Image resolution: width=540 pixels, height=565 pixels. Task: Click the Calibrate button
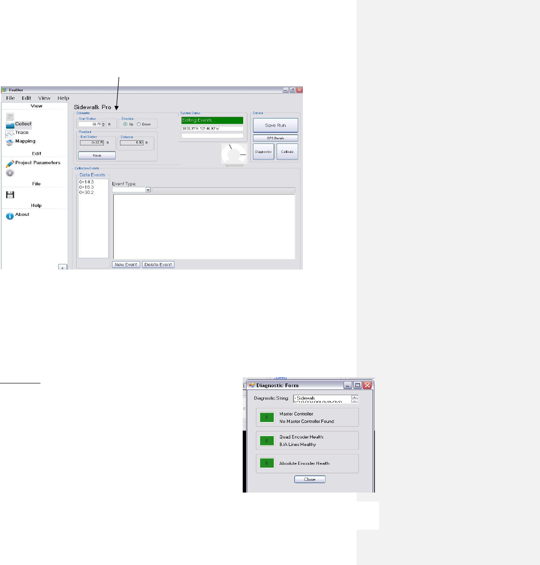[287, 152]
